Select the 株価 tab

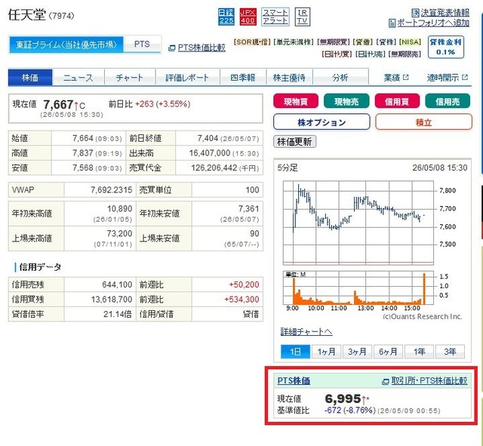30,77
